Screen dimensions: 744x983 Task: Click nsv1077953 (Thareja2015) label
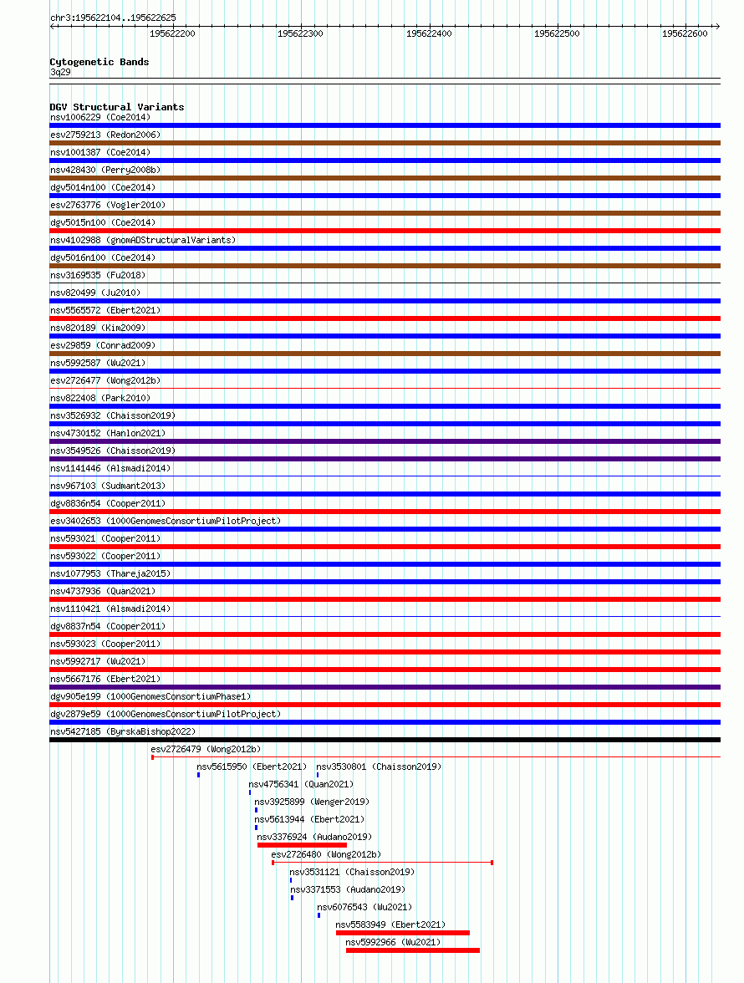click(x=110, y=573)
